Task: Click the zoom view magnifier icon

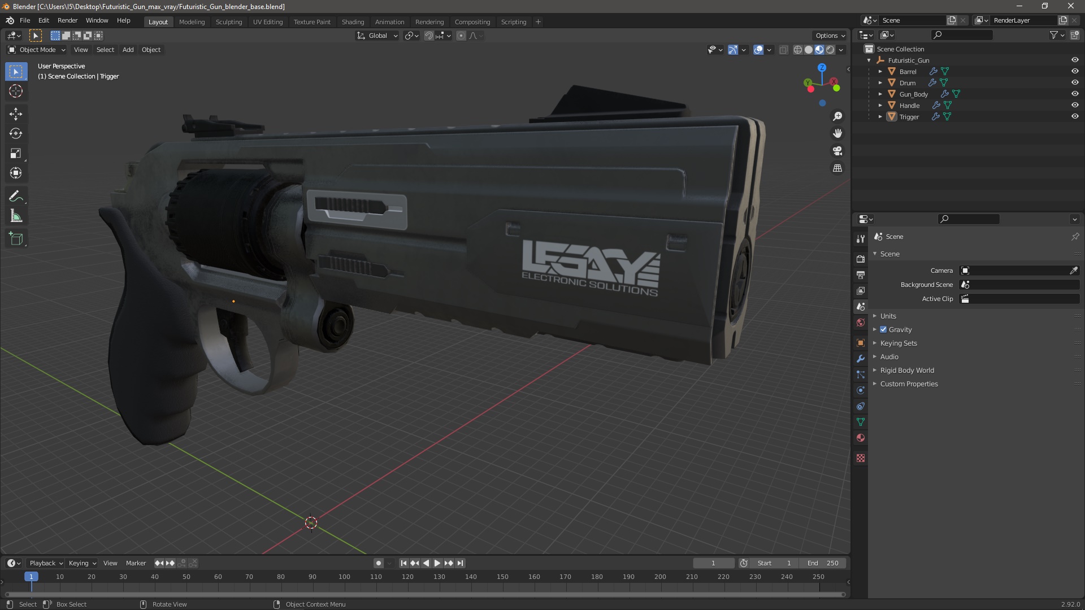Action: [837, 116]
